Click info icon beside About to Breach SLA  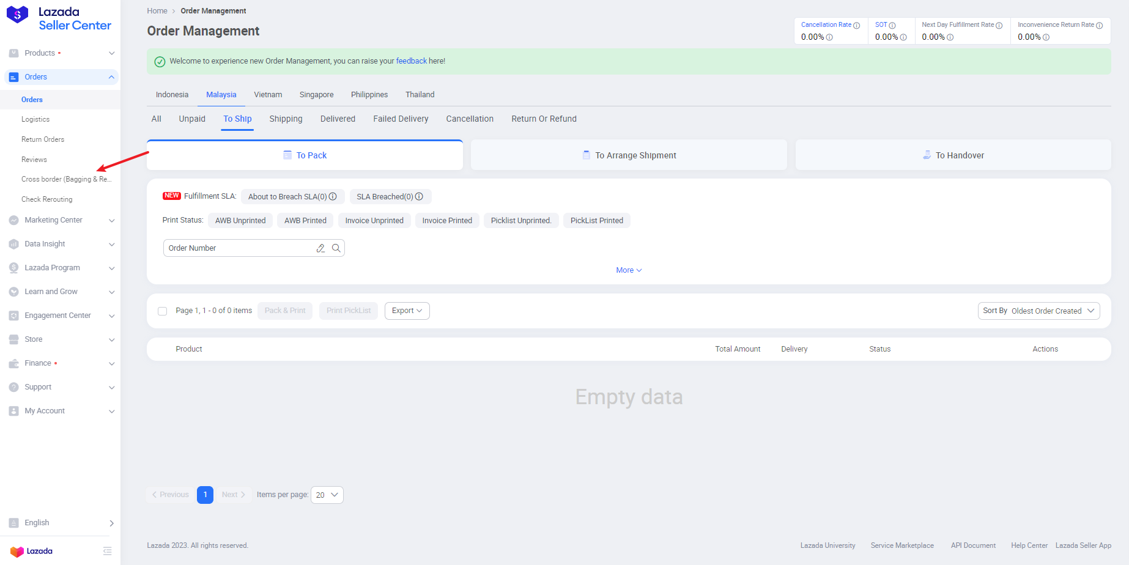[333, 196]
